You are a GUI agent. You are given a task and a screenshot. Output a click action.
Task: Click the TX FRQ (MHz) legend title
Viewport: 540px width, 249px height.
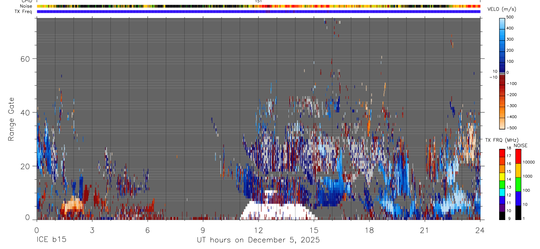tap(503, 140)
